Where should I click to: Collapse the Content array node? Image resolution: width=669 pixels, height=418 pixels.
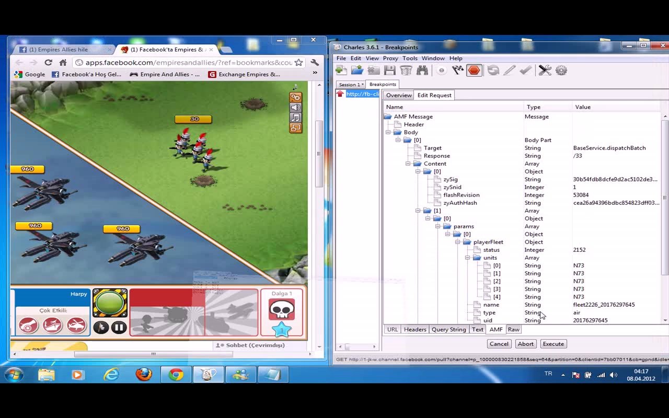[x=408, y=164]
